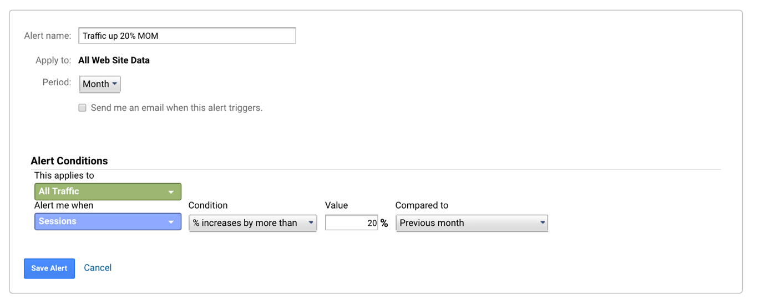Image resolution: width=765 pixels, height=306 pixels.
Task: Click the arrow on Month selector
Action: pos(115,84)
